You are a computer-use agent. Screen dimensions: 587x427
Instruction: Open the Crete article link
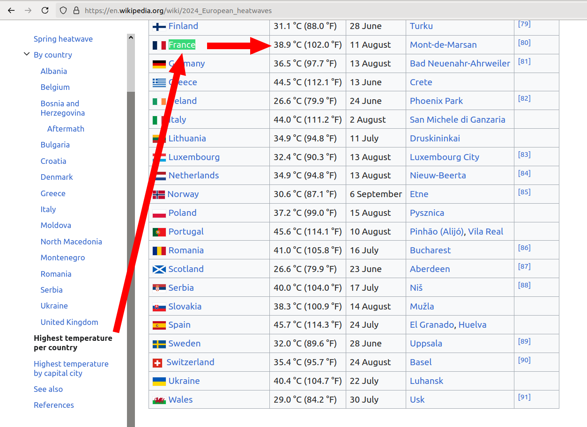click(x=421, y=82)
